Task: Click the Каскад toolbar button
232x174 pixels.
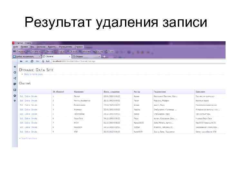Action: pyautogui.click(x=98, y=52)
